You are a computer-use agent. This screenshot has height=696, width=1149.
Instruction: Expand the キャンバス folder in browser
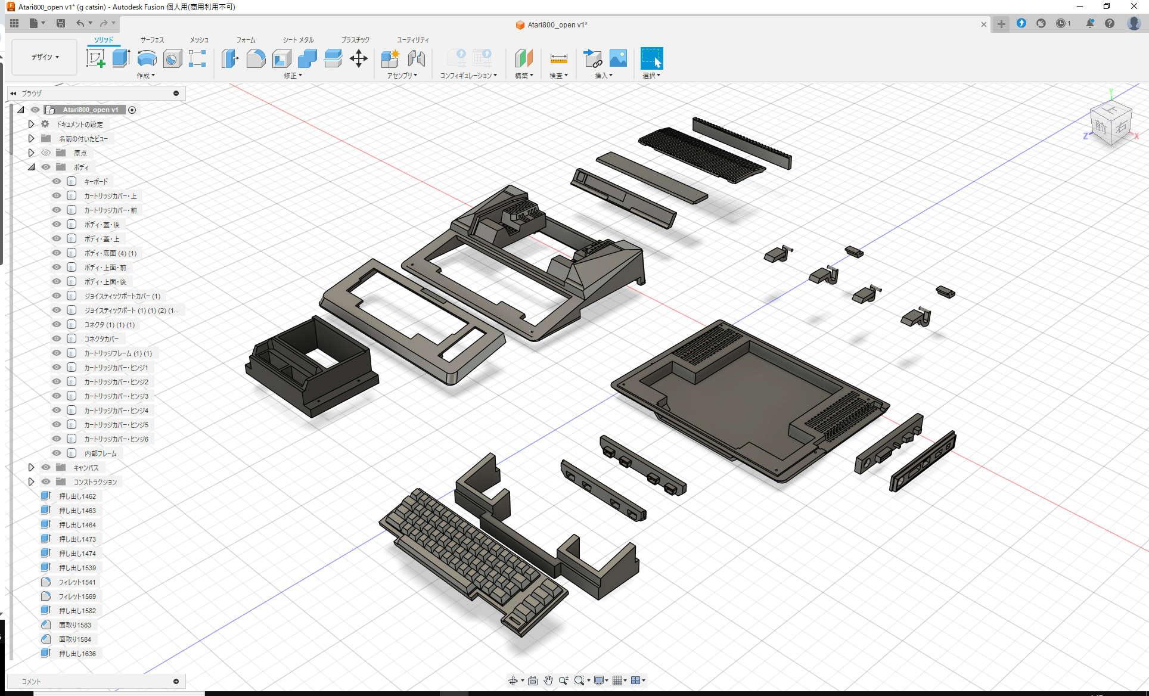coord(31,467)
